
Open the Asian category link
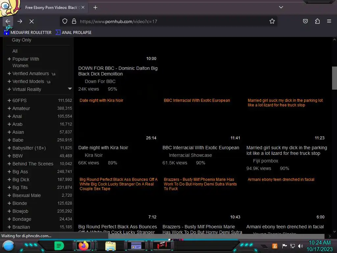(18, 132)
